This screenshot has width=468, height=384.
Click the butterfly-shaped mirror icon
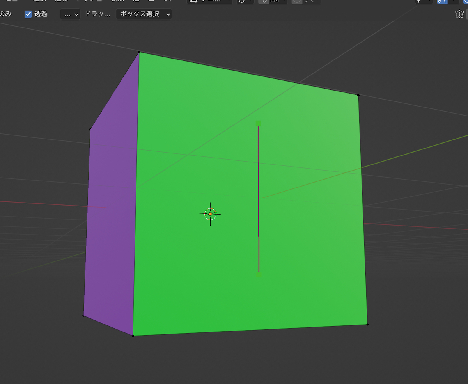tap(459, 14)
